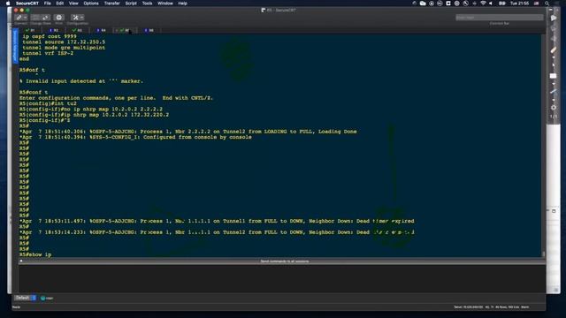The image size is (566, 318).
Task: Expand the Configuration dropdown arrow
Action: pyautogui.click(x=82, y=18)
